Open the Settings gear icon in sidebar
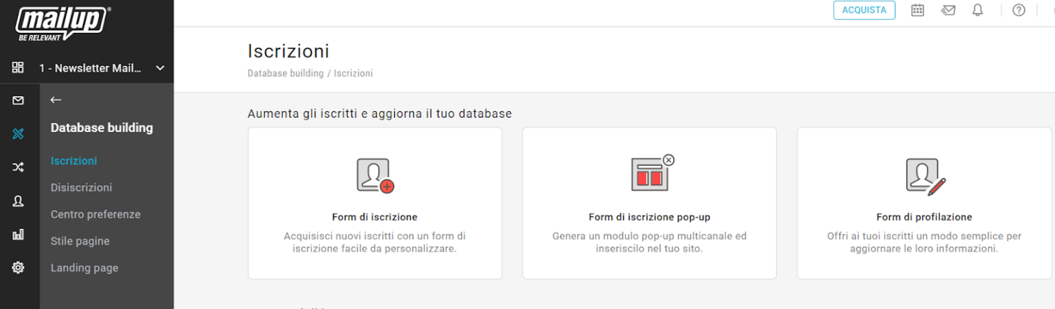This screenshot has width=1055, height=309. click(19, 268)
